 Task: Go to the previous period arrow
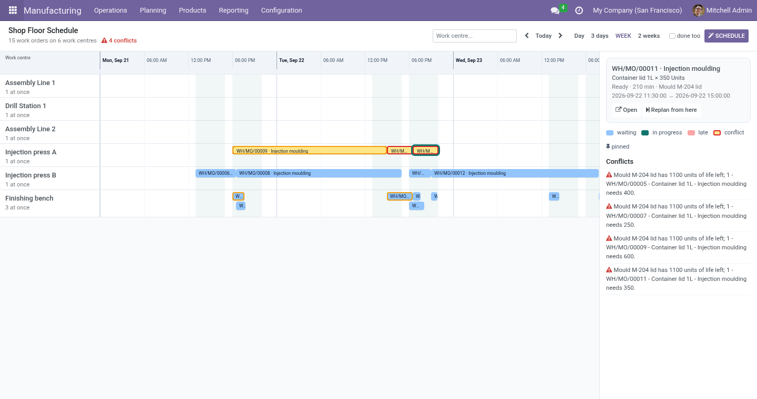(527, 36)
